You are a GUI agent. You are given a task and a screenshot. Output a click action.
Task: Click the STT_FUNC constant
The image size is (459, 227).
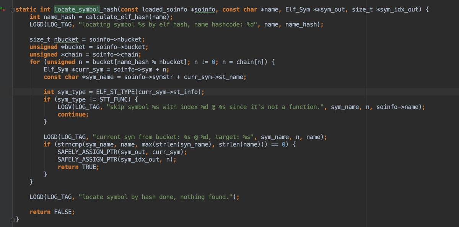point(113,99)
